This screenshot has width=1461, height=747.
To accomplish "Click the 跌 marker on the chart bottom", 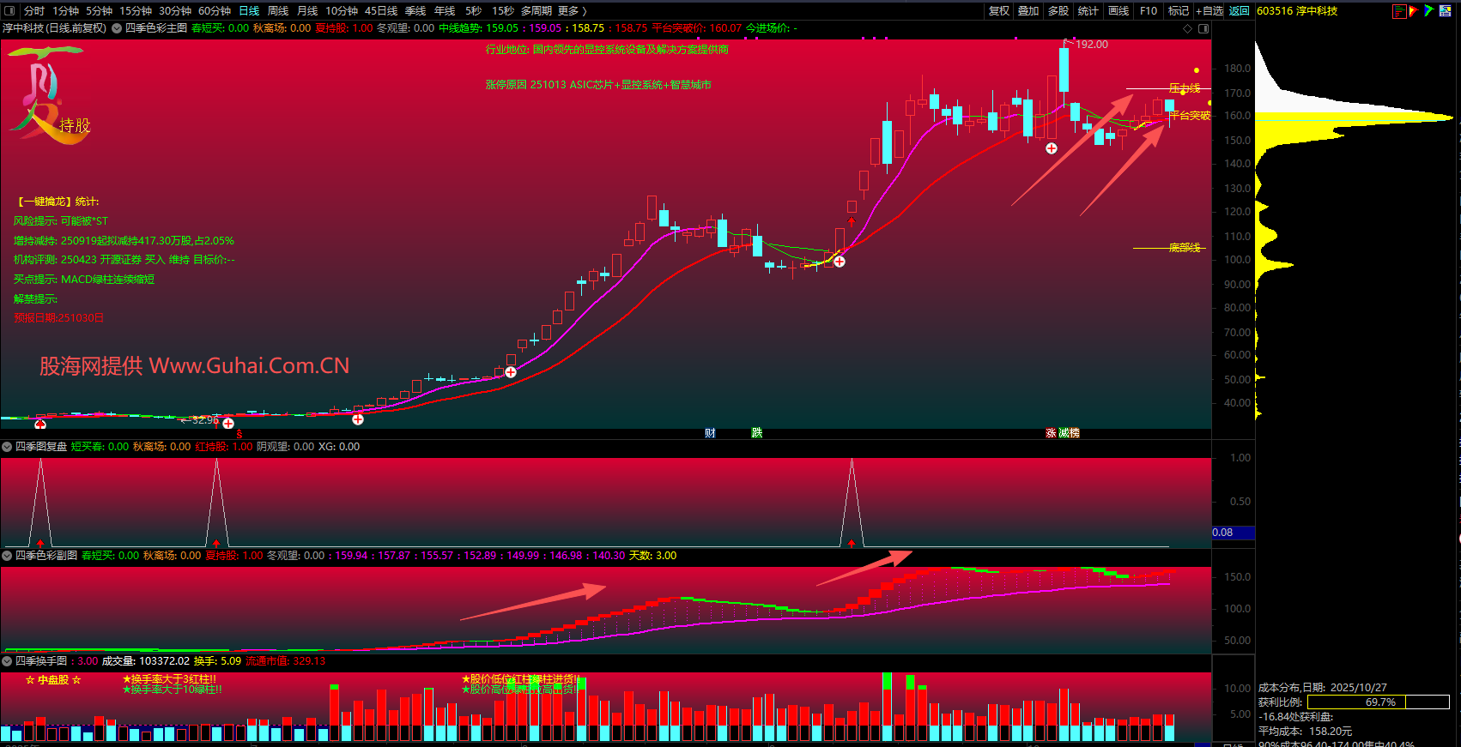I will click(756, 433).
